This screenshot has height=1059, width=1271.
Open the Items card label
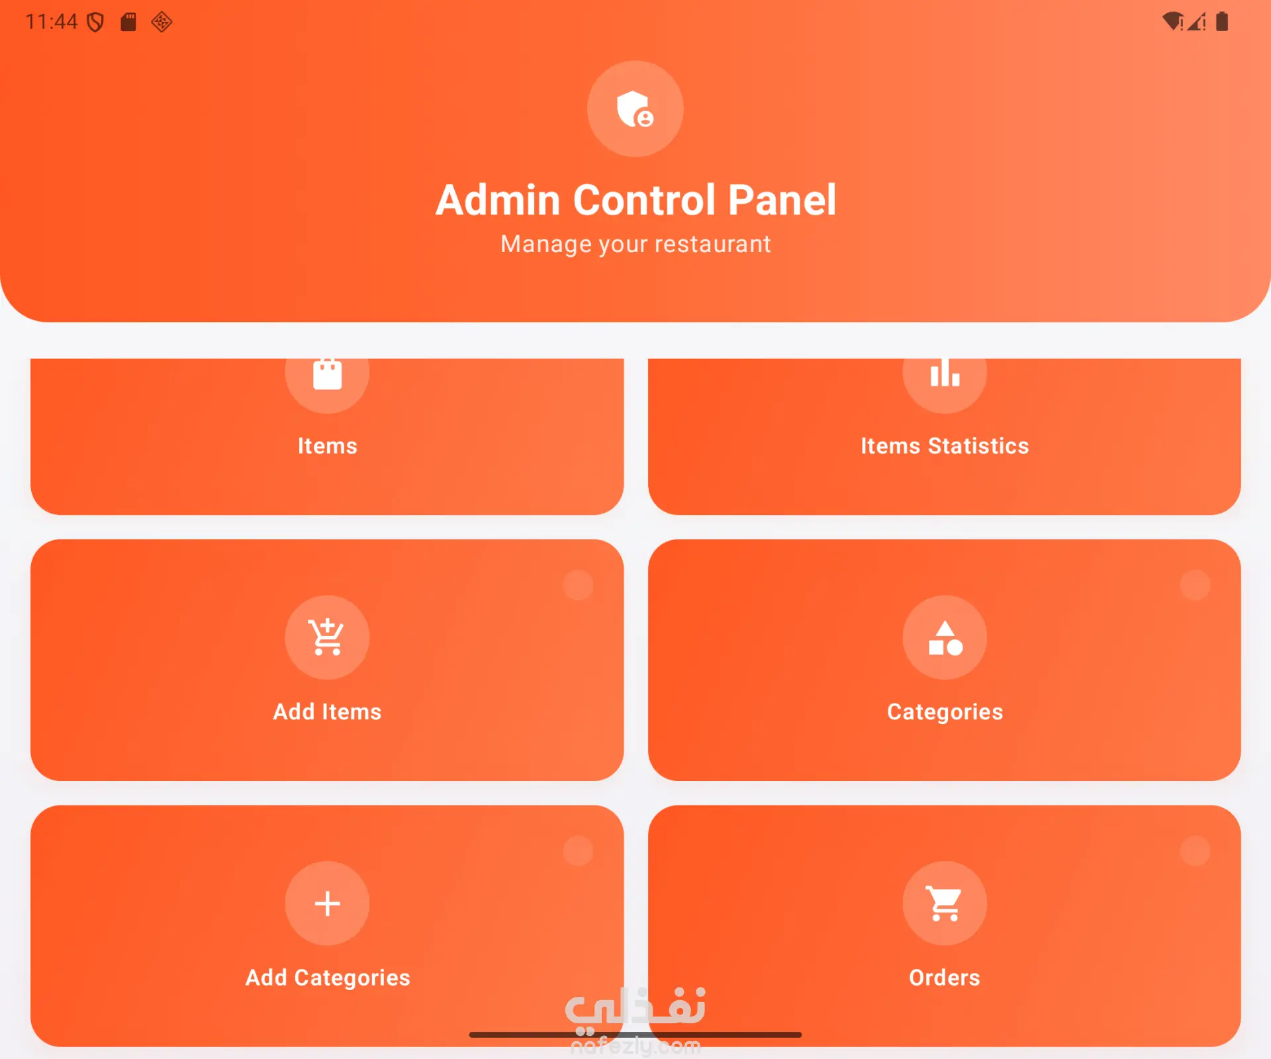tap(327, 446)
